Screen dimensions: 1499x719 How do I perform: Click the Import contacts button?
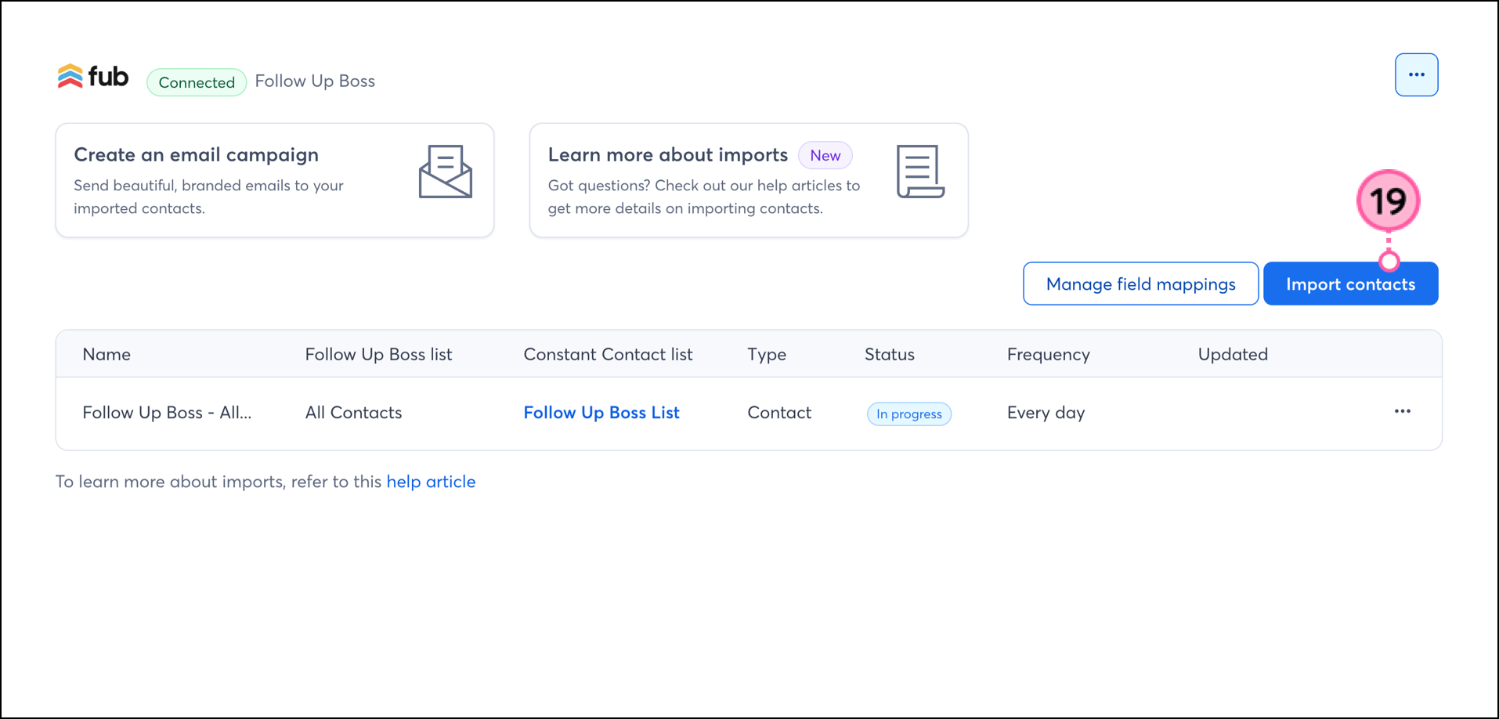1350,284
